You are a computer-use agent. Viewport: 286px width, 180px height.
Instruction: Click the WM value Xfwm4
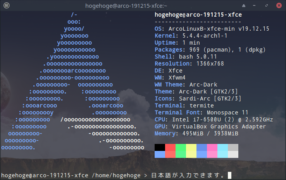pyautogui.click(x=177, y=78)
